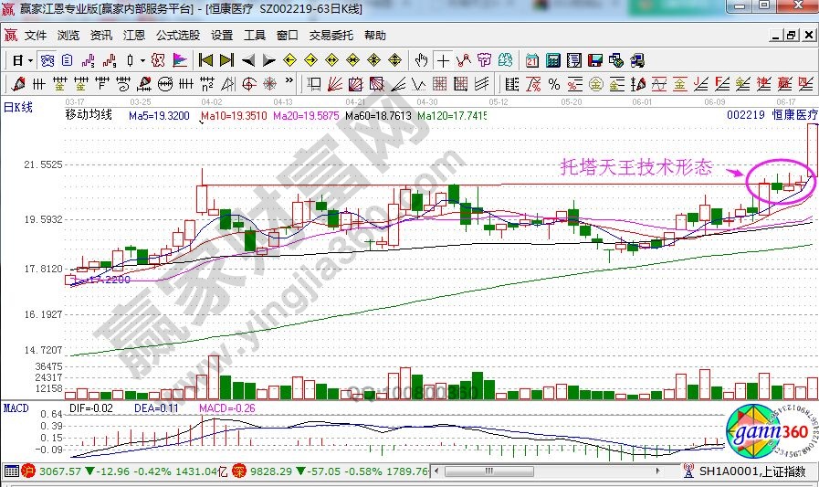Click the colored flag chart icon
Screen dimensions: 819x487
point(180,60)
